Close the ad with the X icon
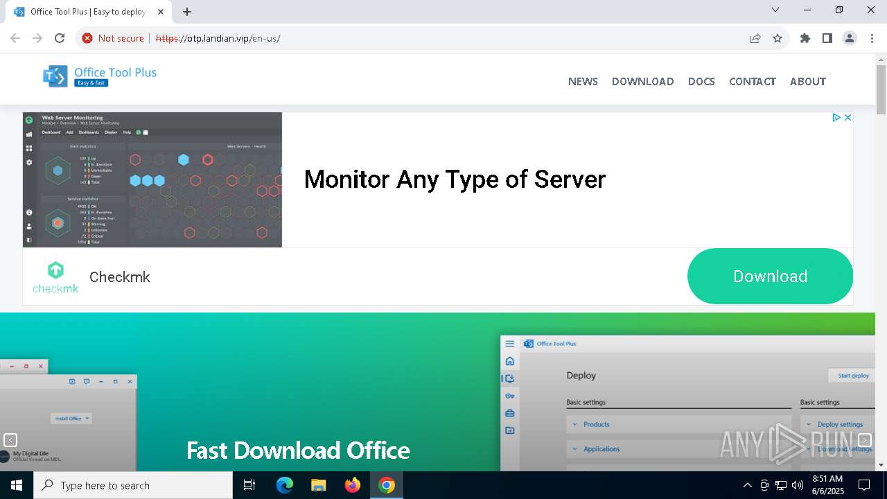 pos(848,118)
